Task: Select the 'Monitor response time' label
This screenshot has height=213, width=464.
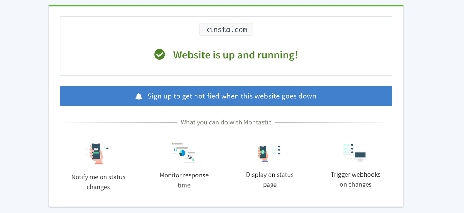Action: pyautogui.click(x=184, y=180)
